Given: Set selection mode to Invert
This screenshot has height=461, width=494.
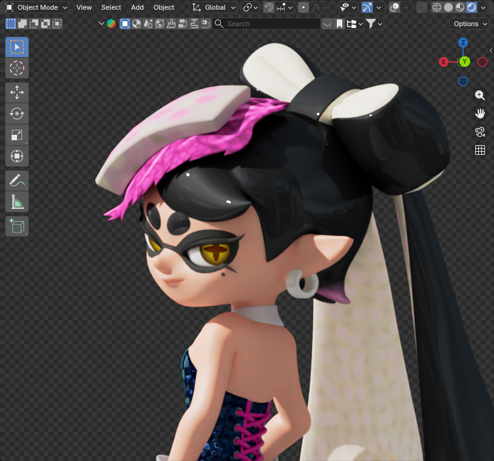Looking at the screenshot, I should pos(46,24).
